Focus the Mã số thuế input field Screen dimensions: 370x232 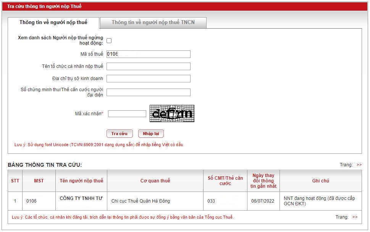(x=148, y=54)
